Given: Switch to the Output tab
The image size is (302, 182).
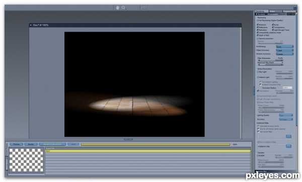Looking at the screenshot, I should (275, 11).
